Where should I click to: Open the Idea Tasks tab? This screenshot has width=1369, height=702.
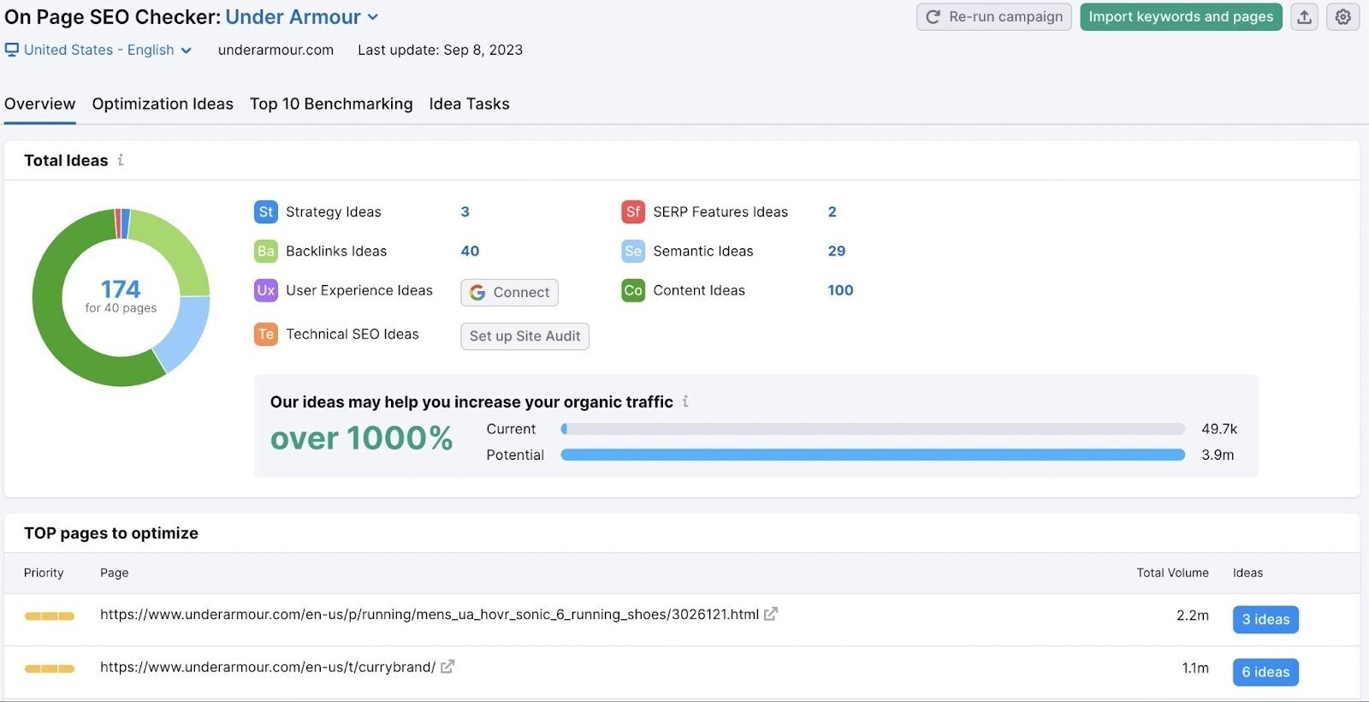click(469, 104)
